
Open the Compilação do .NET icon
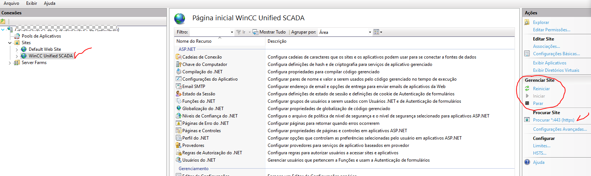coord(179,72)
